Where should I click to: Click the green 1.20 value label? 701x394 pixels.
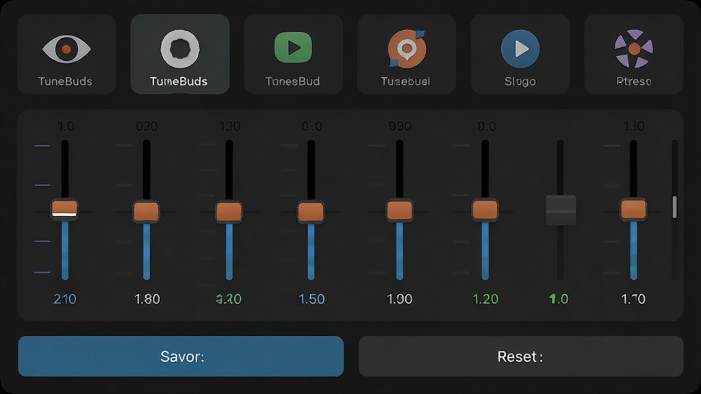tap(485, 299)
